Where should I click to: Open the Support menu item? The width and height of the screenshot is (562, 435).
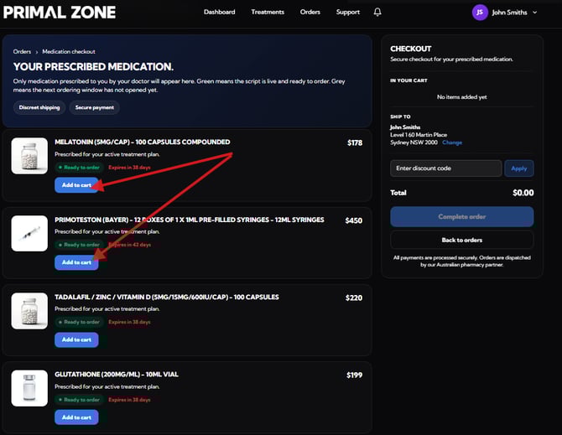tap(348, 13)
